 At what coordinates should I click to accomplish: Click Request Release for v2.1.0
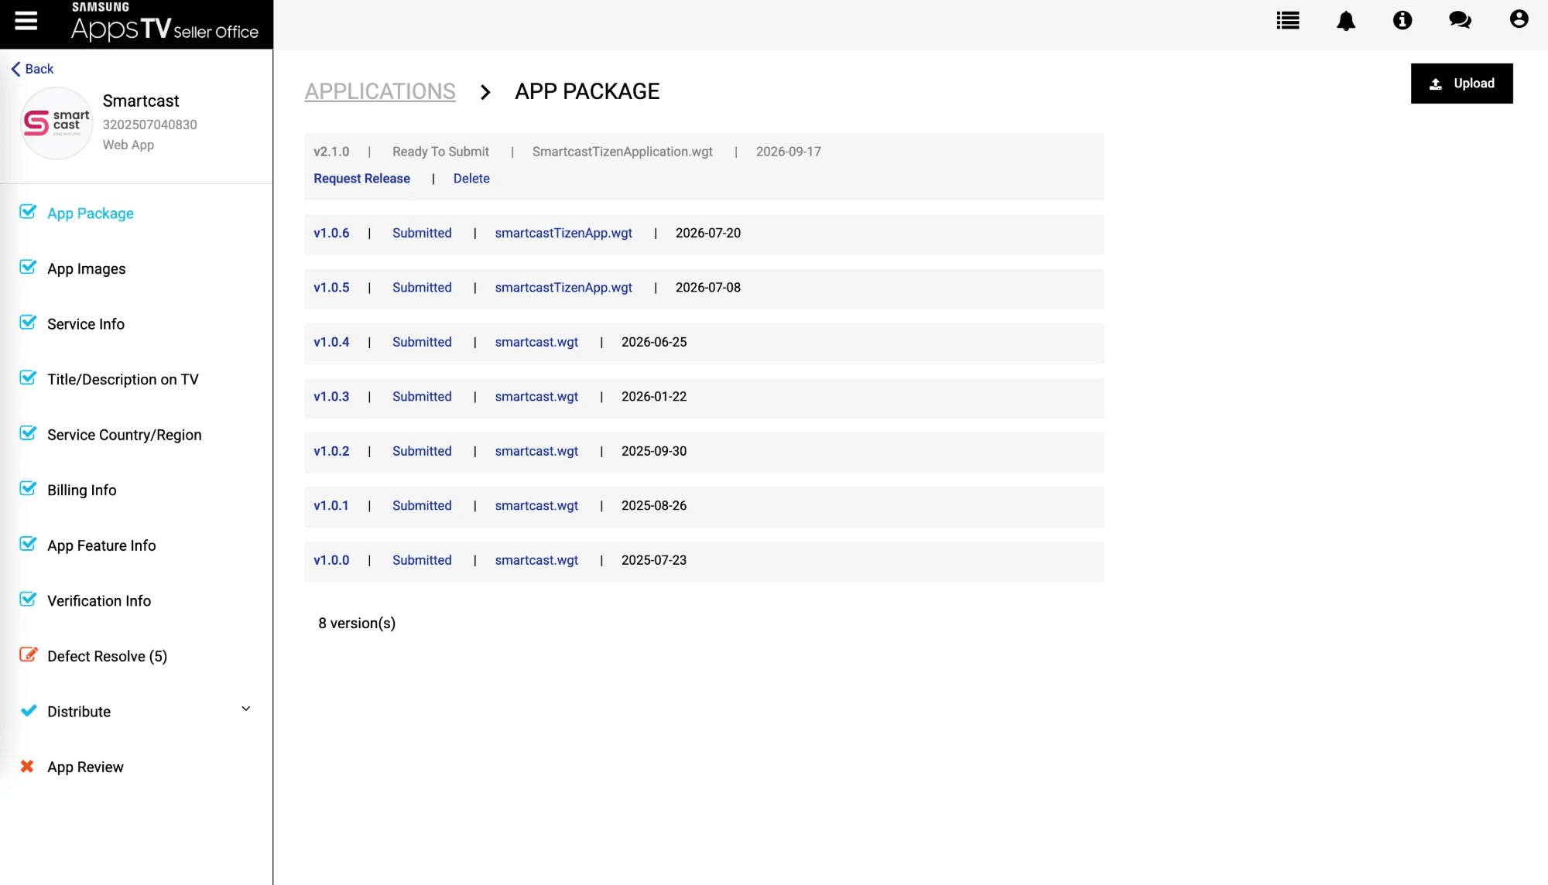361,179
